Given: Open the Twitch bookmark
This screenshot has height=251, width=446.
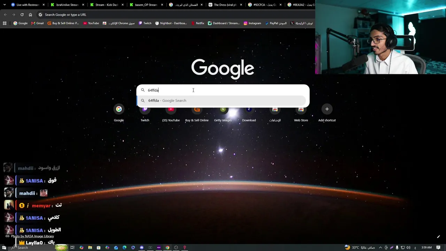Looking at the screenshot, I should click(x=145, y=23).
